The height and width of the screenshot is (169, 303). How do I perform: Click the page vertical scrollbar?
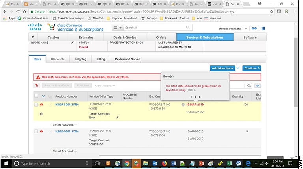coord(296,71)
